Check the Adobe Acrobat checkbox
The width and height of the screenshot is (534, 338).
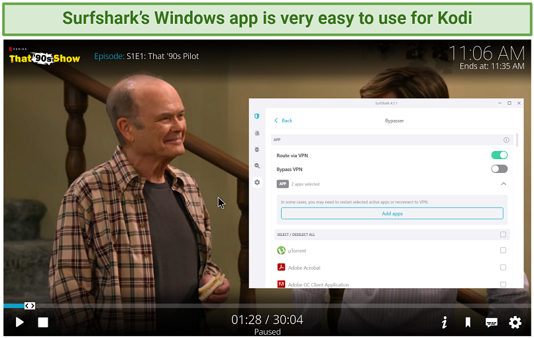coord(503,268)
